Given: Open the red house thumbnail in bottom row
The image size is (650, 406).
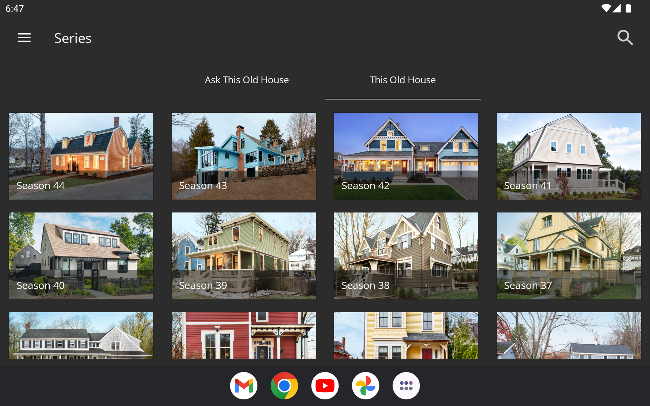Looking at the screenshot, I should point(244,335).
